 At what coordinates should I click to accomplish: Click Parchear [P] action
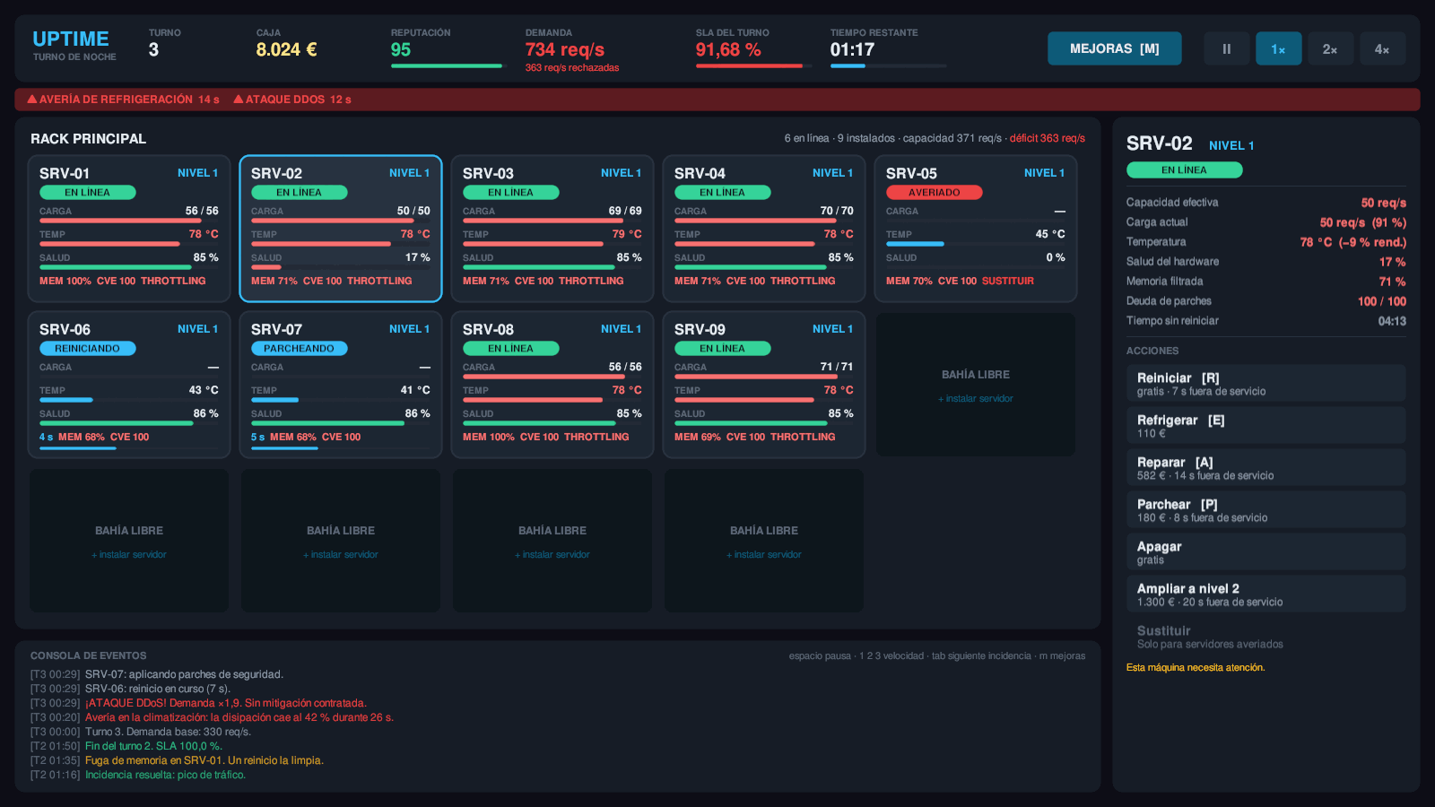(x=1265, y=510)
